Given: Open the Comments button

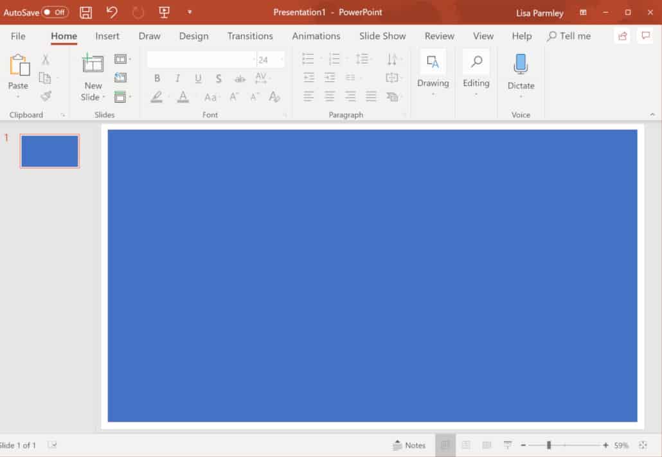Looking at the screenshot, I should (x=645, y=36).
